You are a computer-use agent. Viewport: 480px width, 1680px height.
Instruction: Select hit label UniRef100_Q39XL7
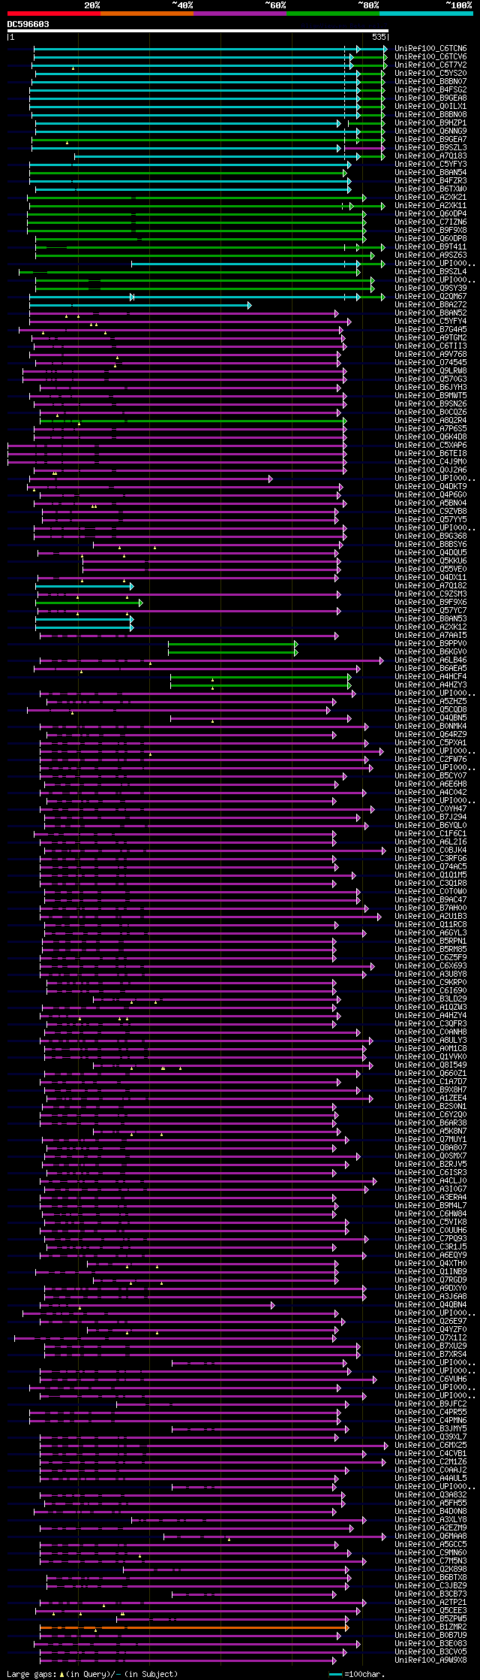[430, 1437]
